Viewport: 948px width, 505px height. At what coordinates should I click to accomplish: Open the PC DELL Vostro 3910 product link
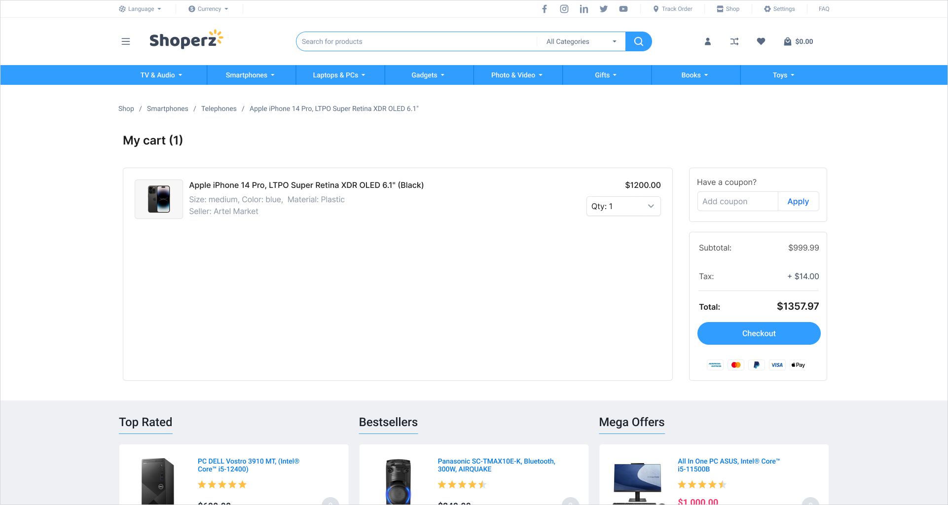[249, 465]
